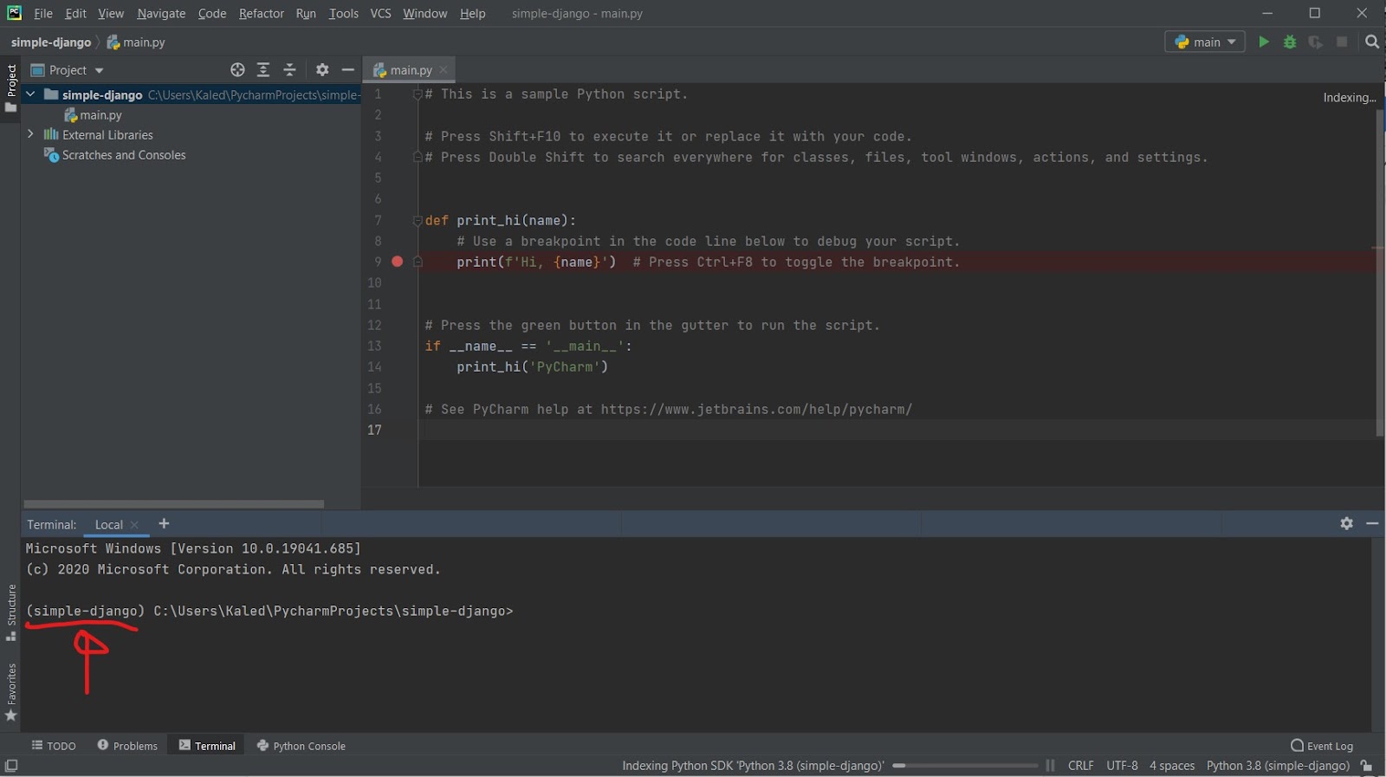Select the Local terminal tab
This screenshot has height=777, width=1386.
click(x=109, y=525)
